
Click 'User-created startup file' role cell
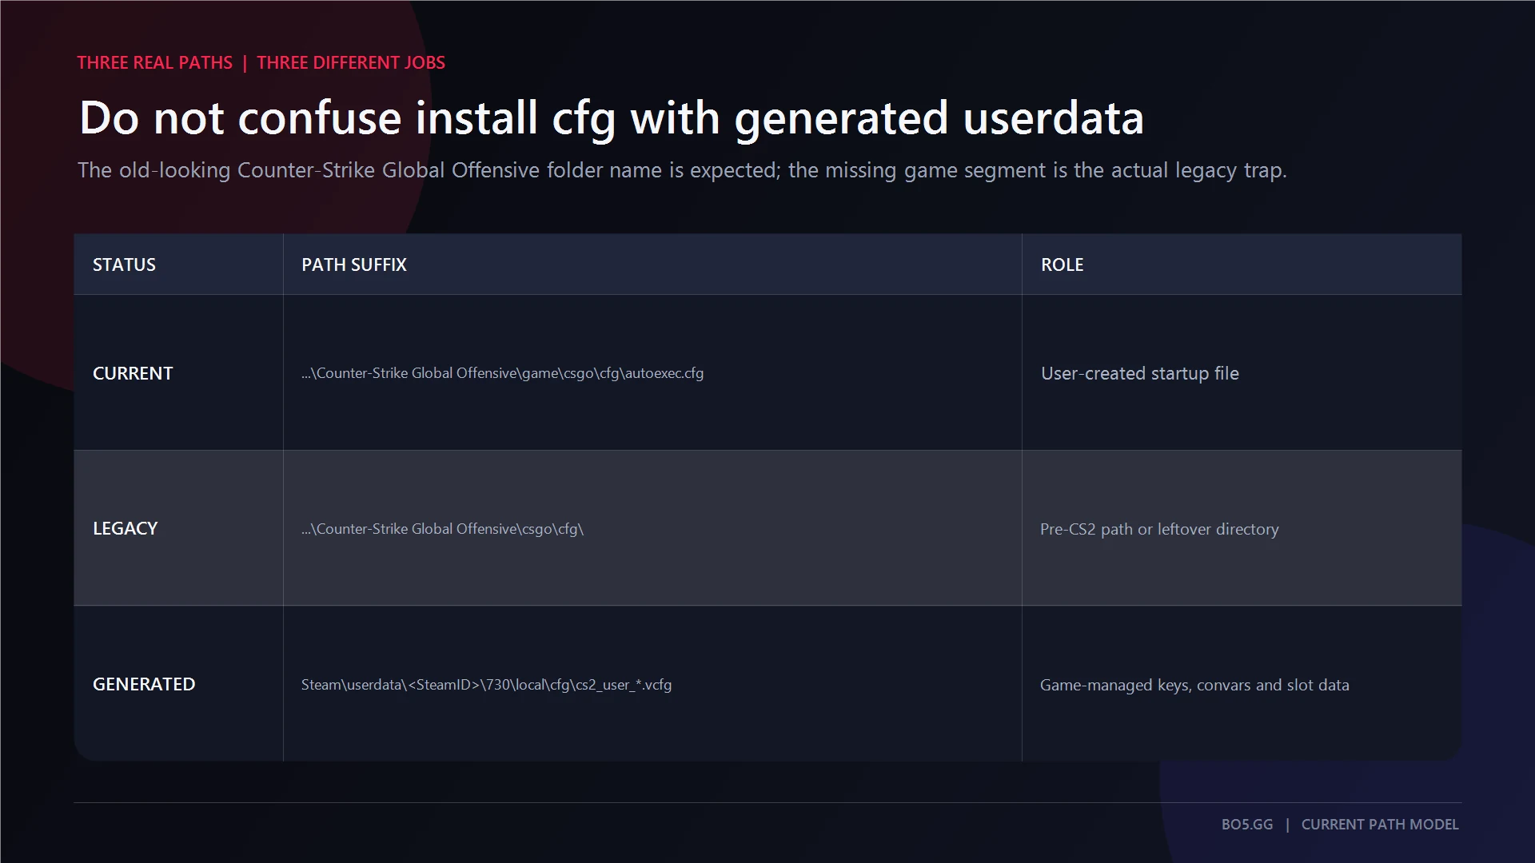coord(1242,372)
